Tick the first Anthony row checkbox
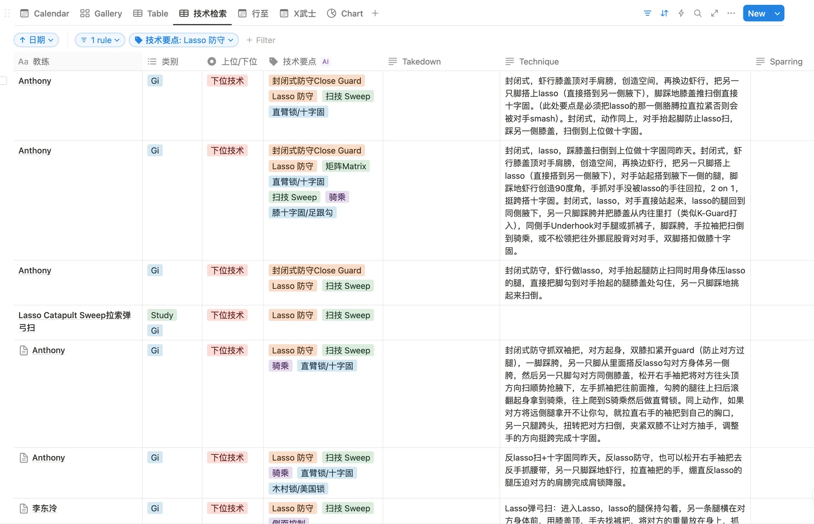 pos(4,81)
